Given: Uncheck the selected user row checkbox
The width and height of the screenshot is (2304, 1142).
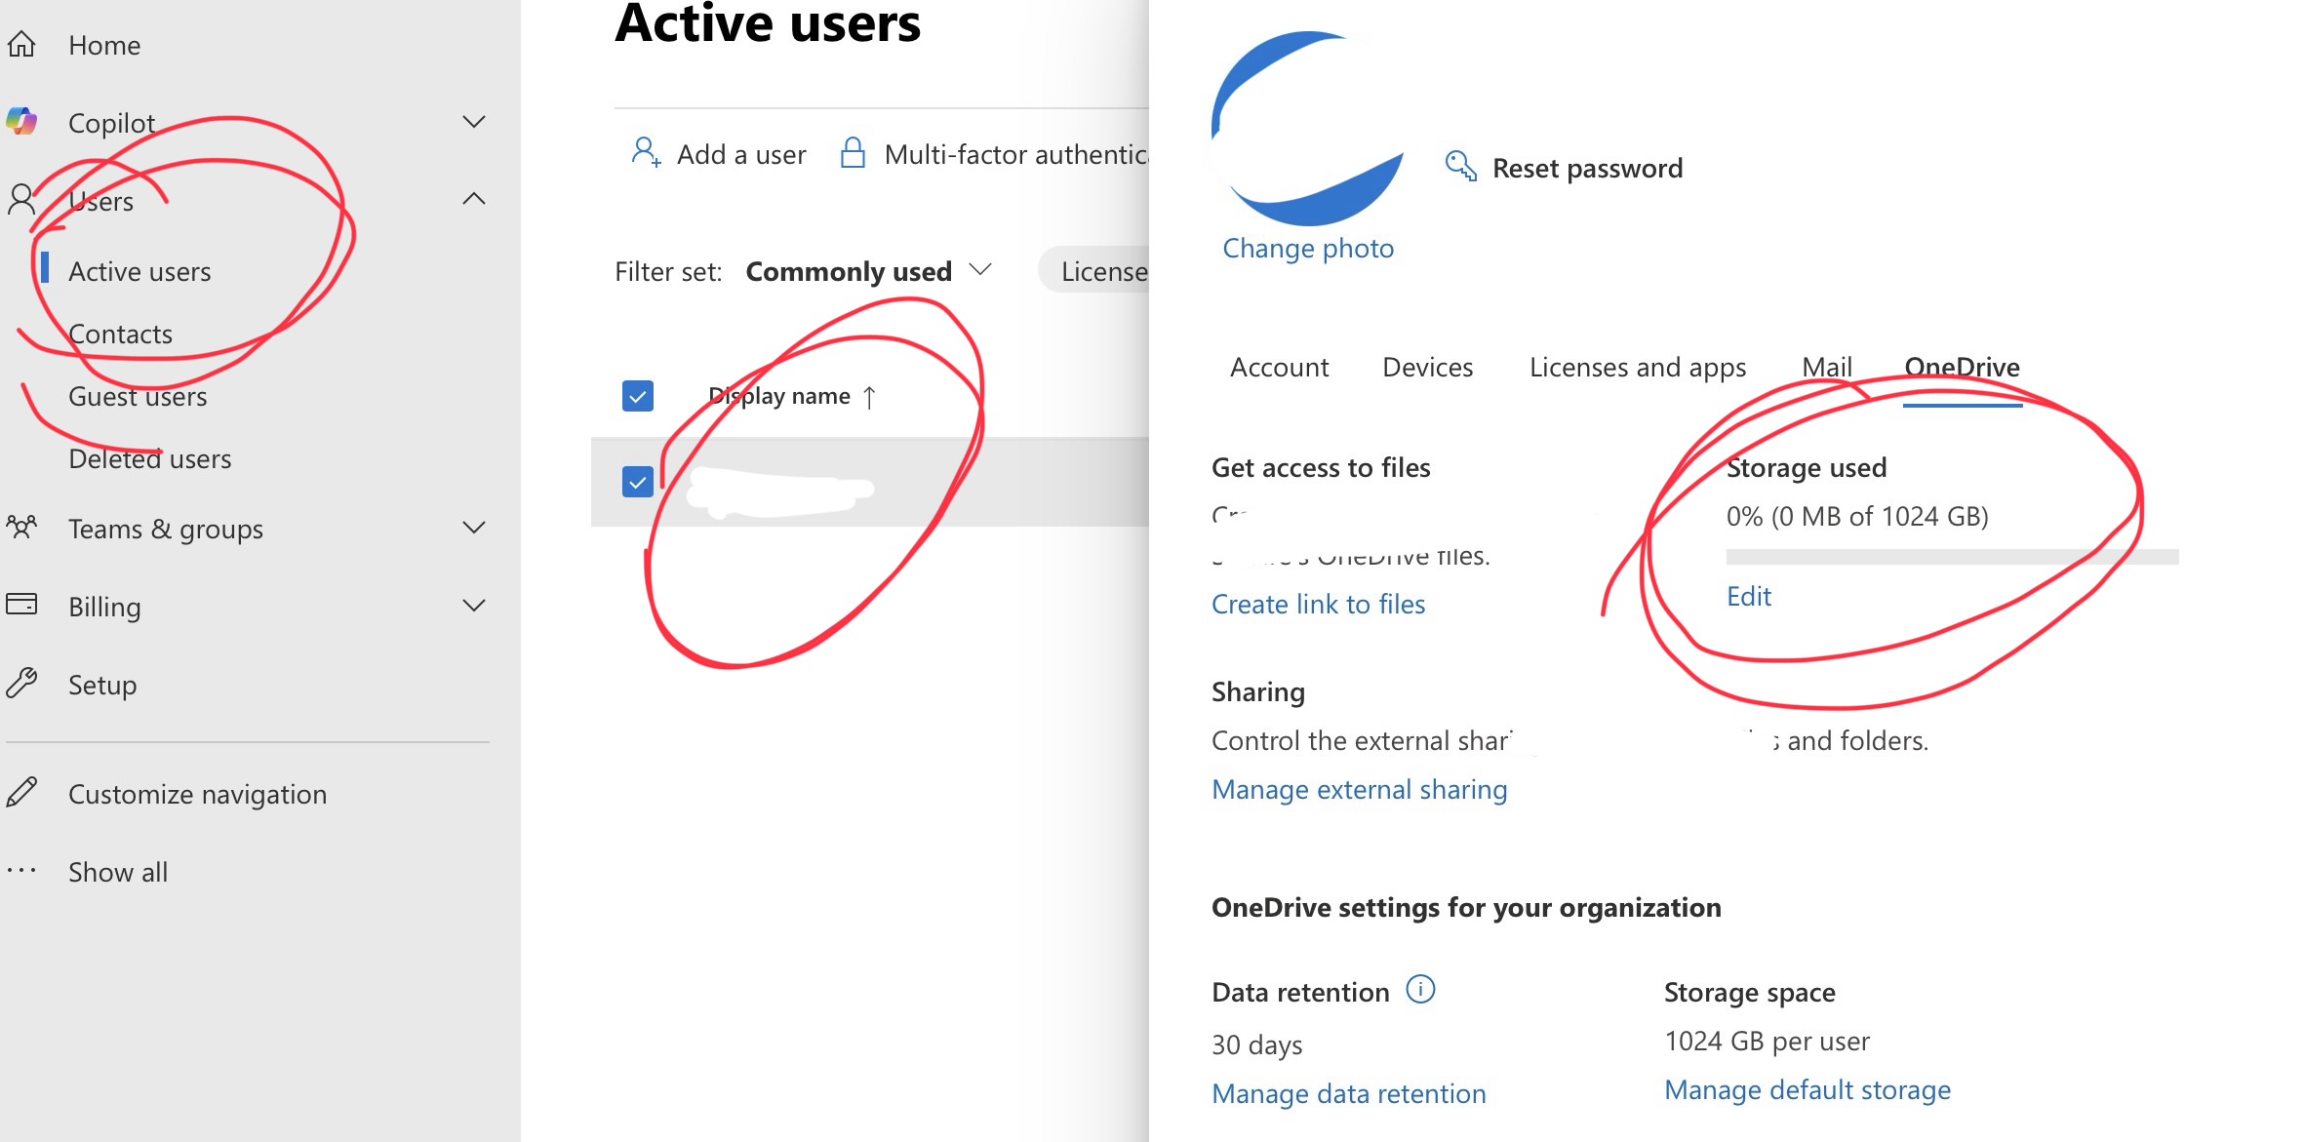Looking at the screenshot, I should (x=638, y=482).
